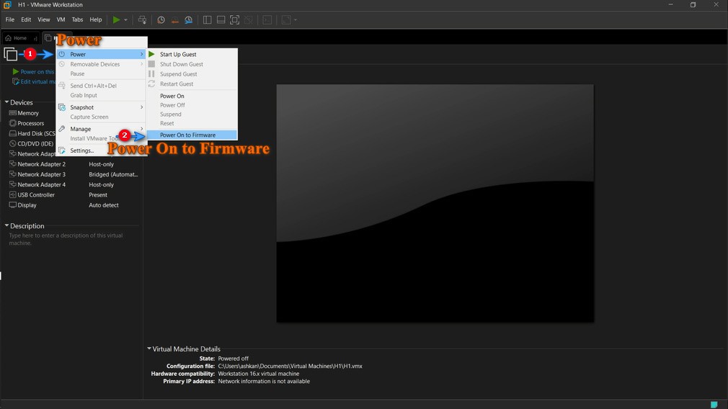Open the Snapshot Manager toolbar icon
Screen dimensions: 728x409
189,20
